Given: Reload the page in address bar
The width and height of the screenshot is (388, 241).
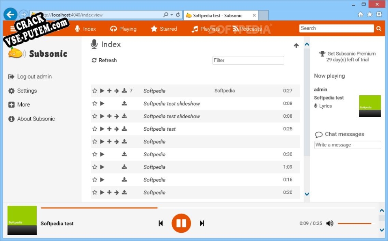Looking at the screenshot, I should click(178, 15).
